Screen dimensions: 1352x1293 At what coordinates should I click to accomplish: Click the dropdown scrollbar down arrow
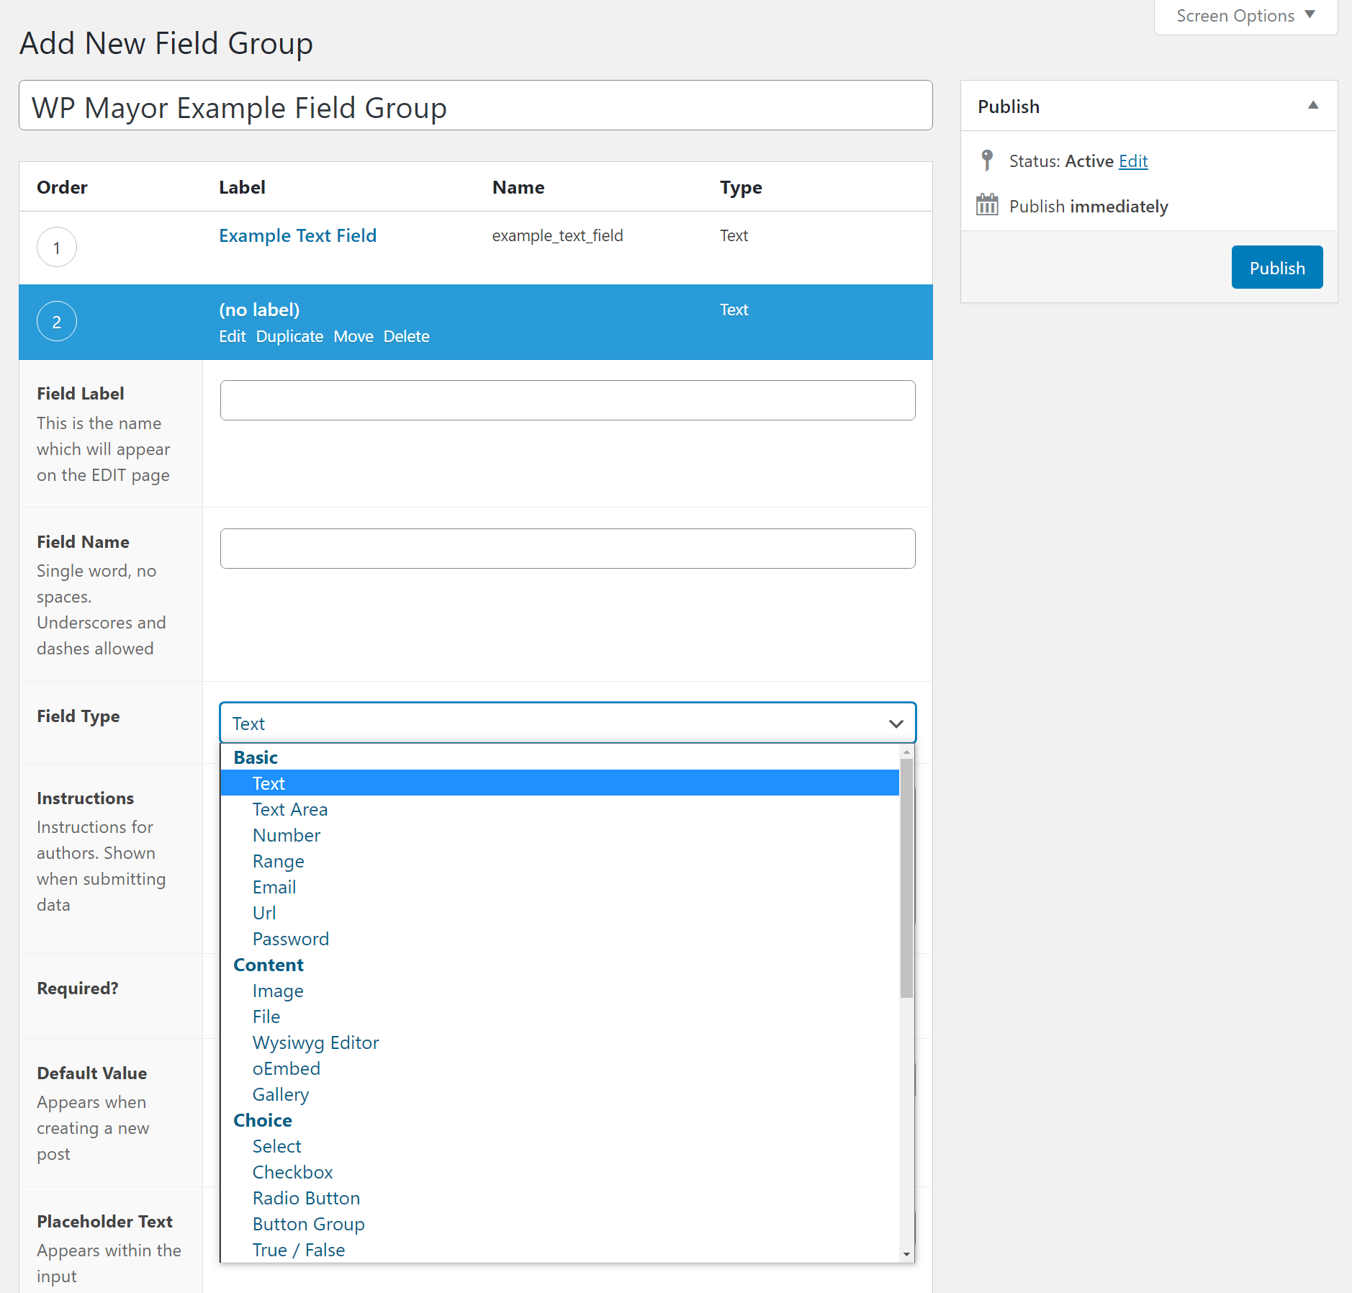907,1255
